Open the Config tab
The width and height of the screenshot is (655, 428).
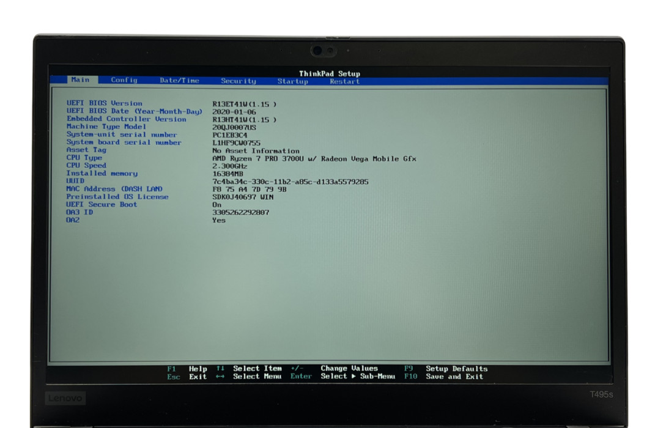point(124,79)
